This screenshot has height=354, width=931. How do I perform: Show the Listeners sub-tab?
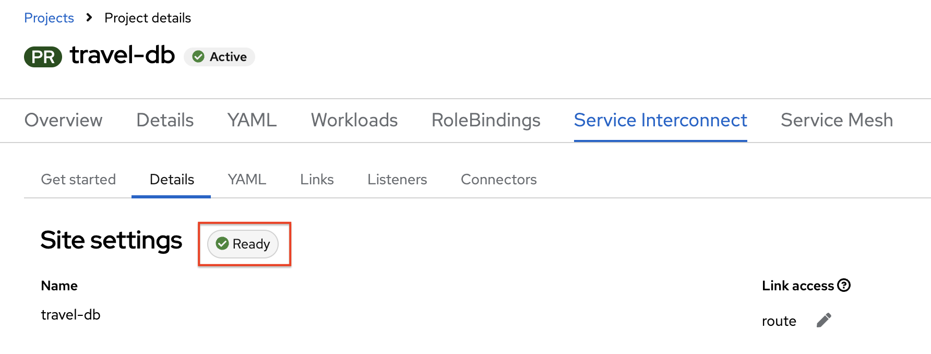(397, 179)
